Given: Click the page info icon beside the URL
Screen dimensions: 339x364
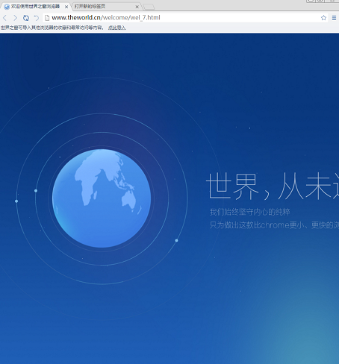Looking at the screenshot, I should [x=47, y=18].
